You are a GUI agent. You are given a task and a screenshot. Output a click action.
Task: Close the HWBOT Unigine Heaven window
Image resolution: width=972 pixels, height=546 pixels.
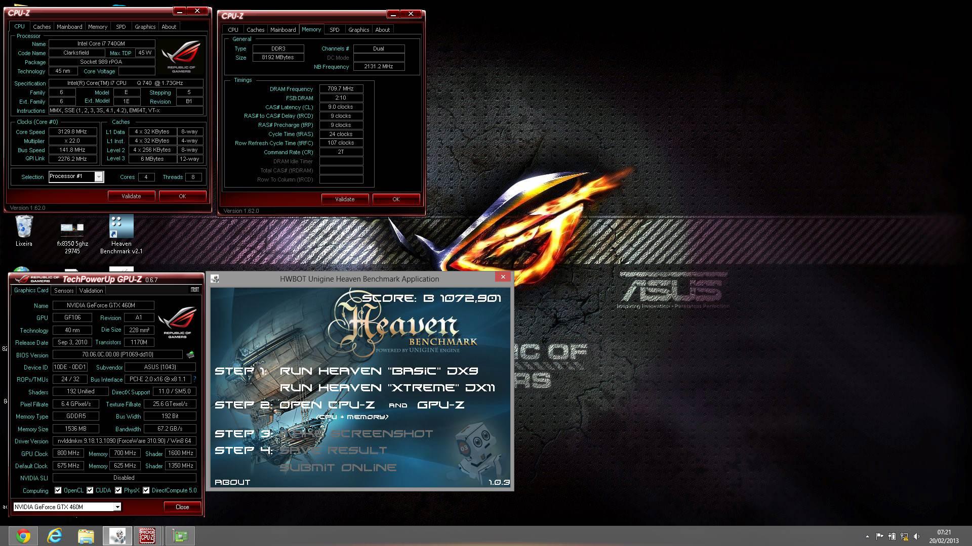503,277
